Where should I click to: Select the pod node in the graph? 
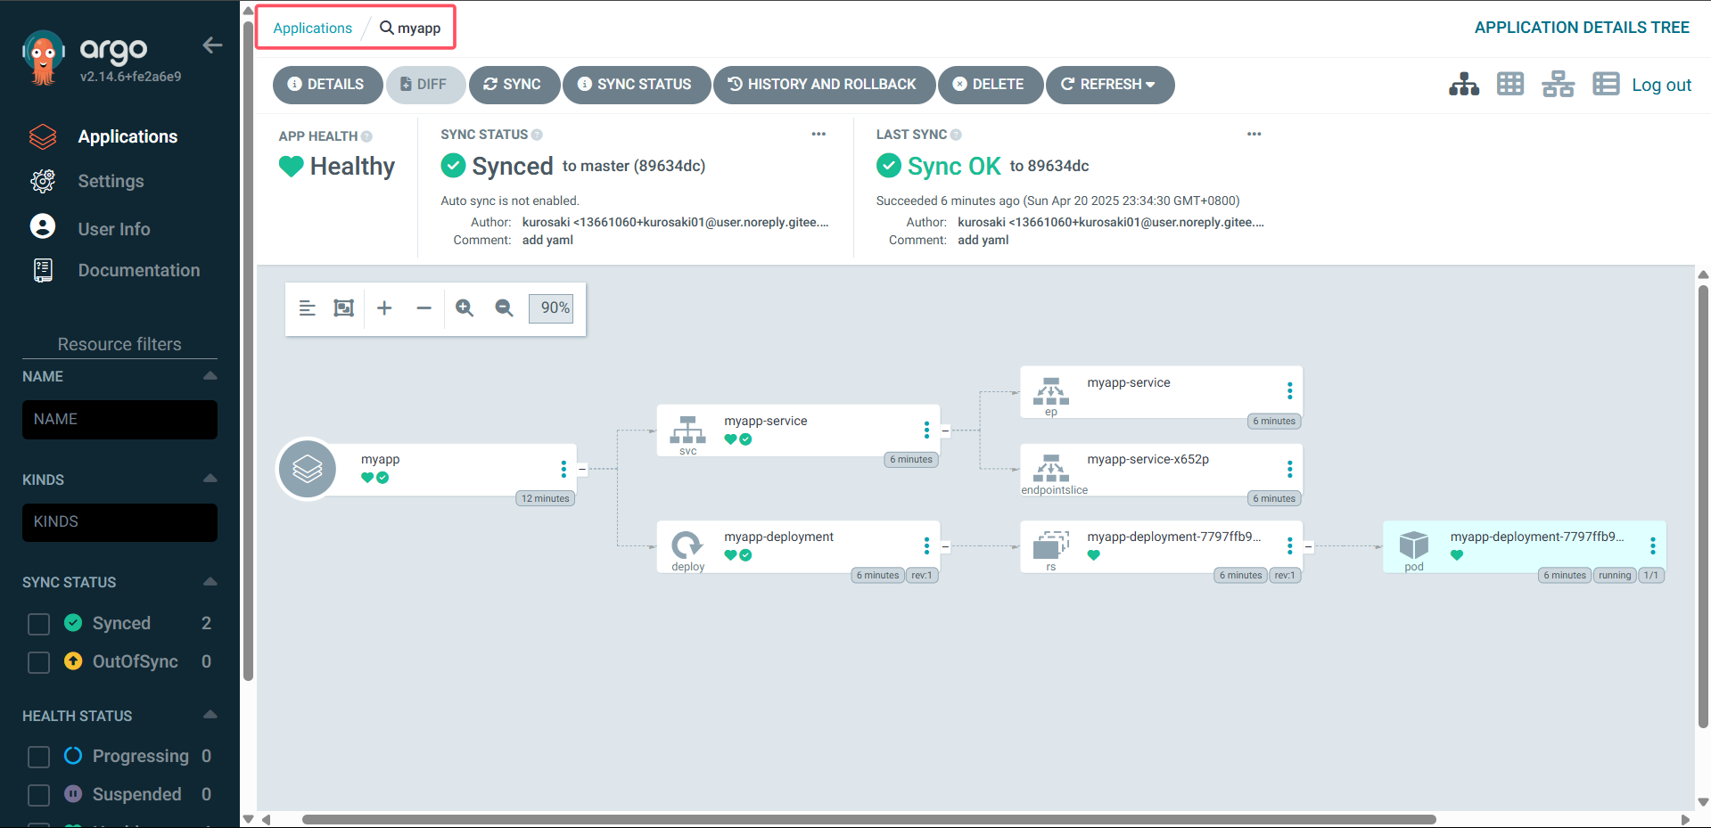[1524, 546]
